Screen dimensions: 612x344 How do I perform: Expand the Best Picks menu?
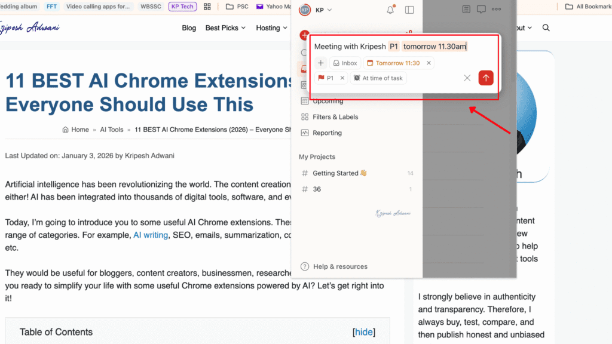(x=225, y=28)
